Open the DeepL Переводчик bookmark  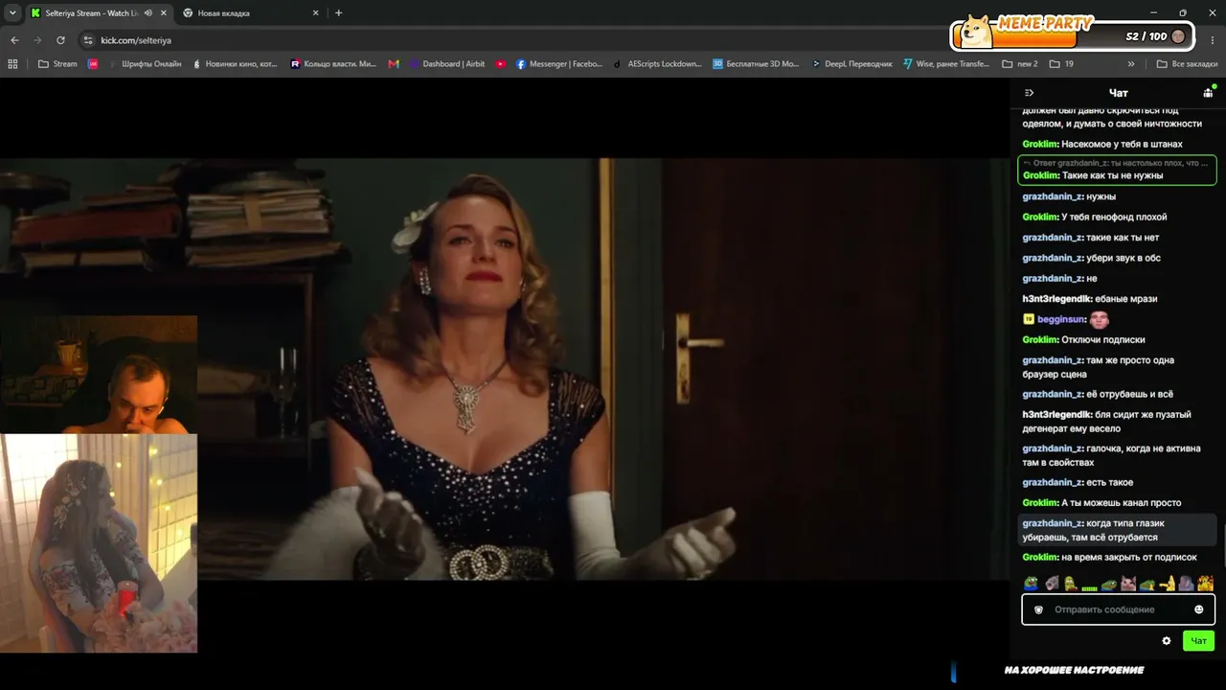pos(851,64)
